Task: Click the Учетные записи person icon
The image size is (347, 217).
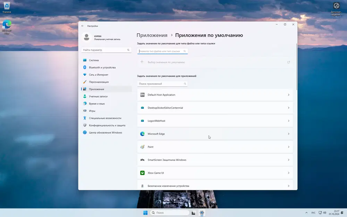Action: tap(85, 96)
